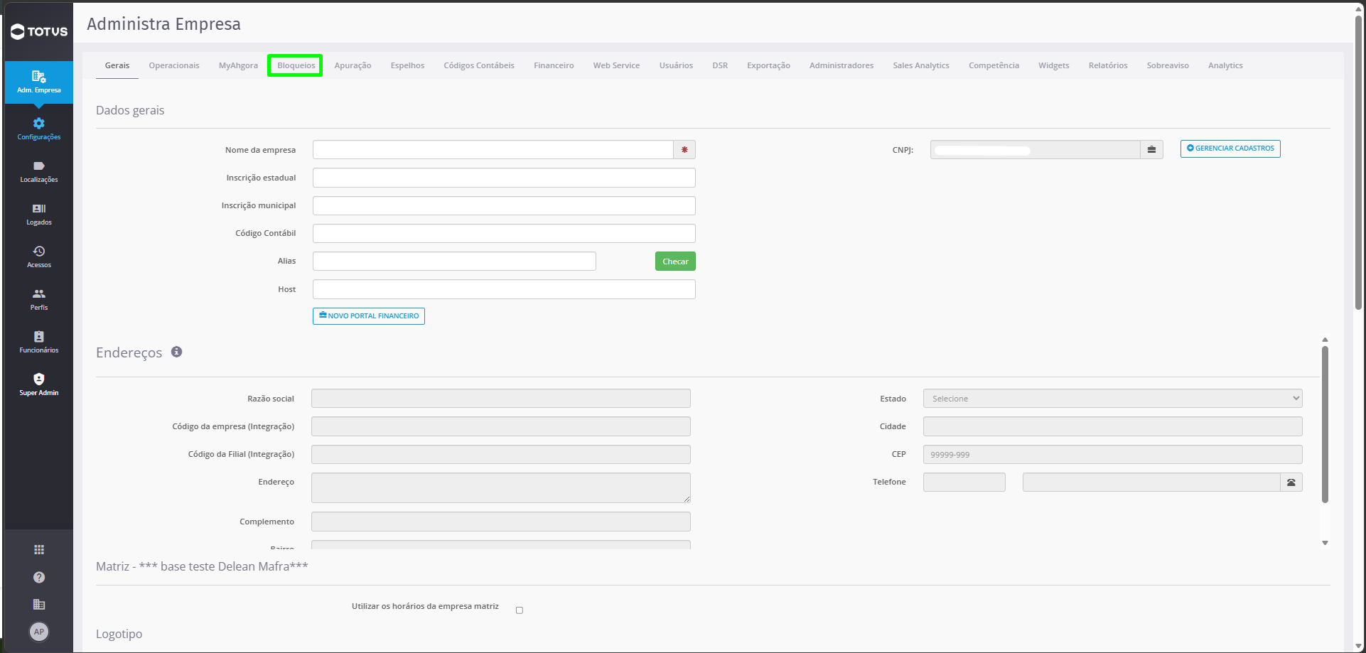
Task: Open the Analytics tab
Action: tap(1225, 65)
